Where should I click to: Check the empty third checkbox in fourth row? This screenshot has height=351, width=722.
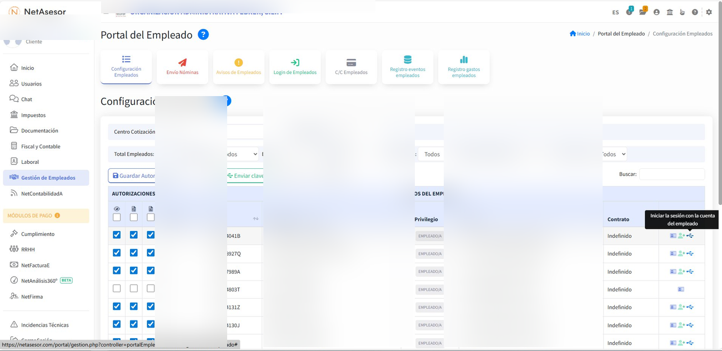pyautogui.click(x=151, y=288)
